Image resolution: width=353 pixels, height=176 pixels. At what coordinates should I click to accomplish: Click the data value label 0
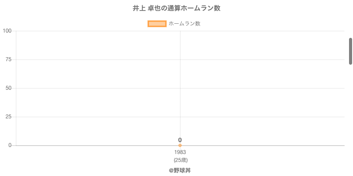(x=180, y=140)
